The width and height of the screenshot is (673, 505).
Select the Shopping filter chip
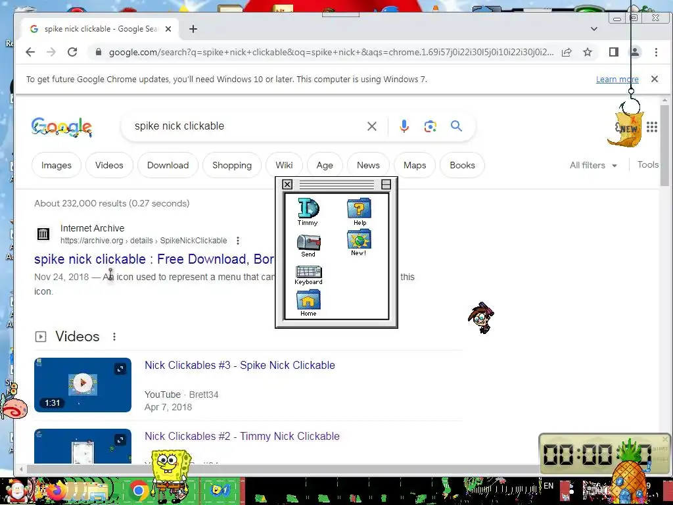232,165
